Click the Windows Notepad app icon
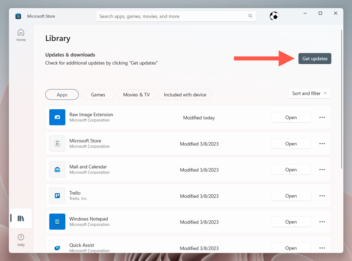Viewport: 352px width, 261px height. (x=57, y=222)
